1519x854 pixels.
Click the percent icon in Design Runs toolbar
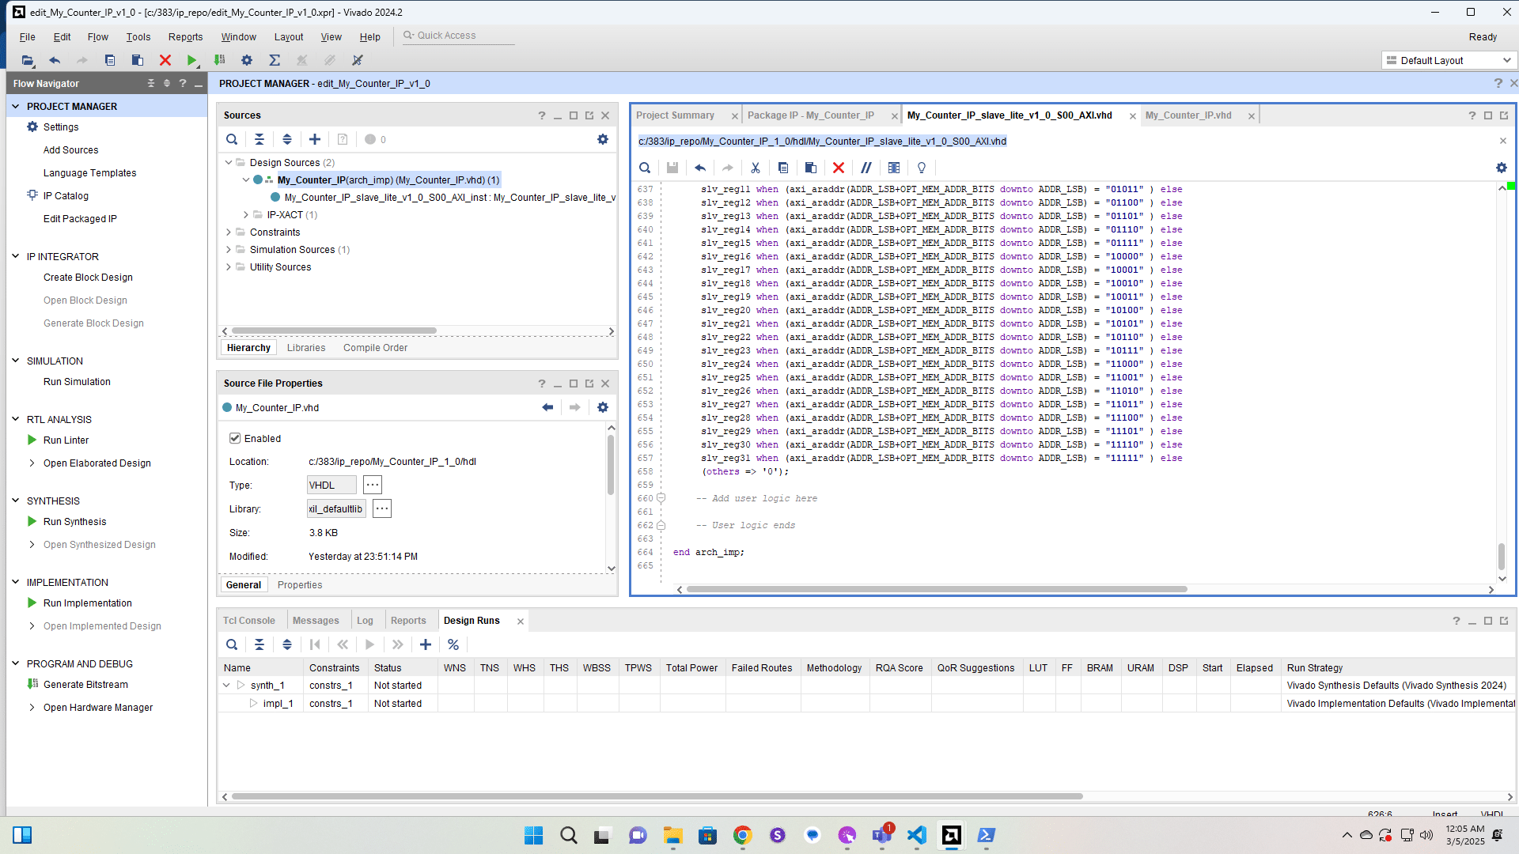pyautogui.click(x=453, y=644)
